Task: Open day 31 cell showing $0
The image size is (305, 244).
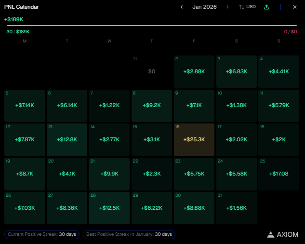Action: pos(152,71)
